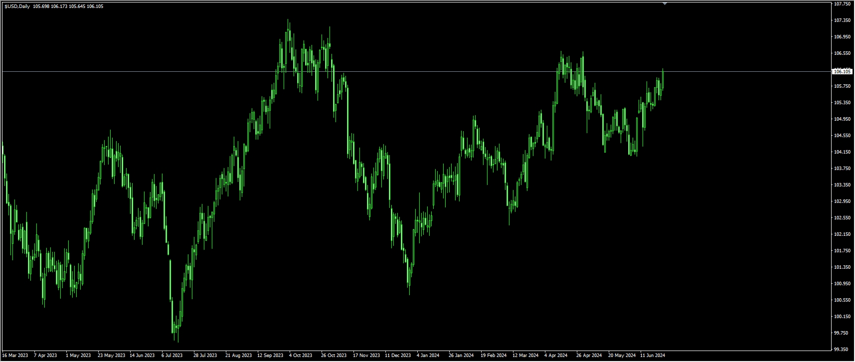Click the 99.350 price scale label
Viewport: 855px width, 362px height.
point(842,350)
